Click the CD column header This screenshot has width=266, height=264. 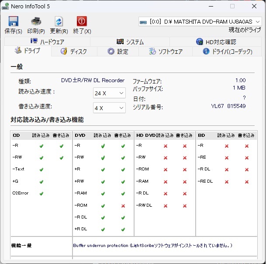[x=16, y=135]
